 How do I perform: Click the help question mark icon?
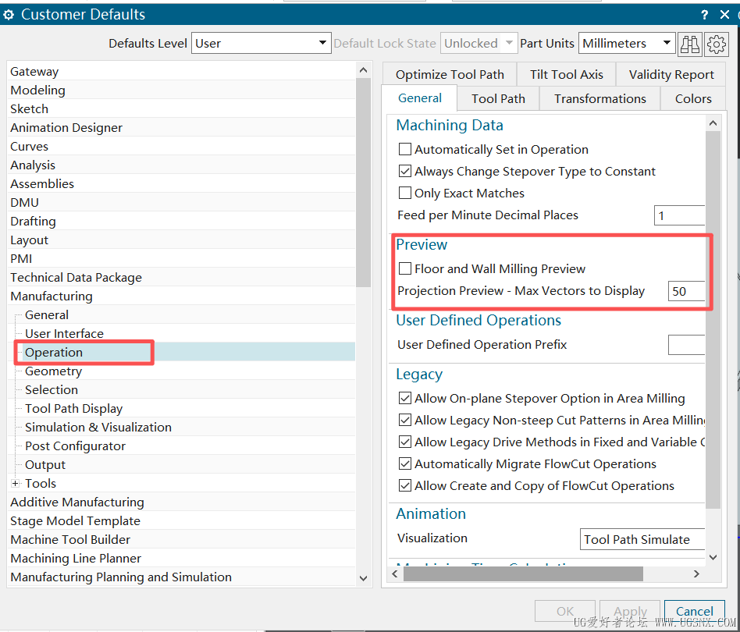click(x=705, y=14)
